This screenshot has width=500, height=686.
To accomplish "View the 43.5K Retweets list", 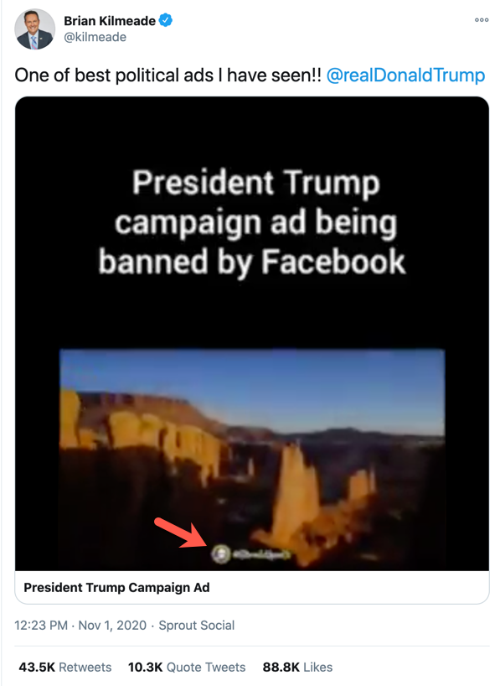I will 65,668.
